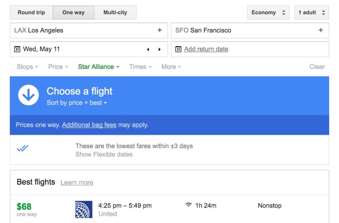The image size is (339, 223).
Task: Go to previous day with left arrow
Action: 148,50
